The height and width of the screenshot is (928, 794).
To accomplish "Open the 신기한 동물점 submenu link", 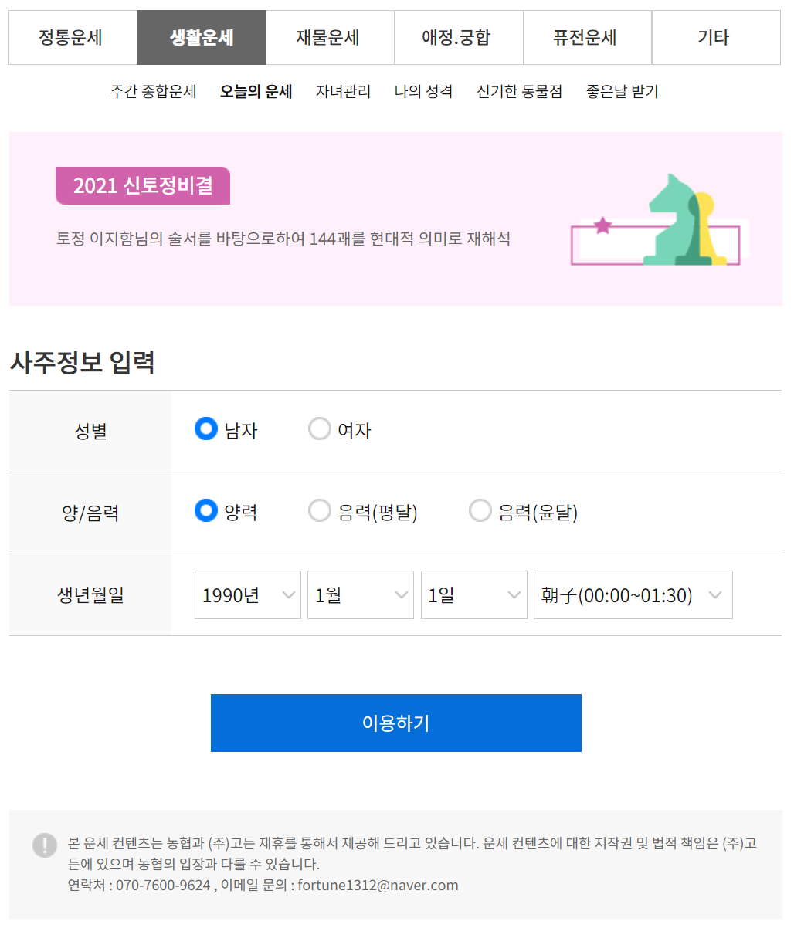I will 519,92.
